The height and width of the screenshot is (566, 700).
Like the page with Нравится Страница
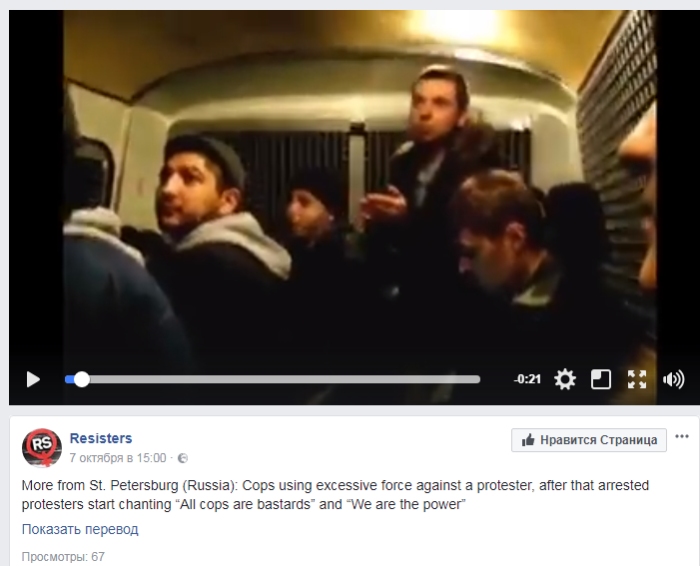point(589,440)
